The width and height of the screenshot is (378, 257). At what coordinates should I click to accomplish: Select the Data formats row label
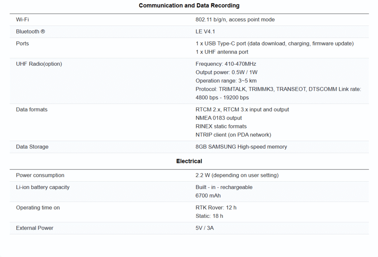coord(32,110)
